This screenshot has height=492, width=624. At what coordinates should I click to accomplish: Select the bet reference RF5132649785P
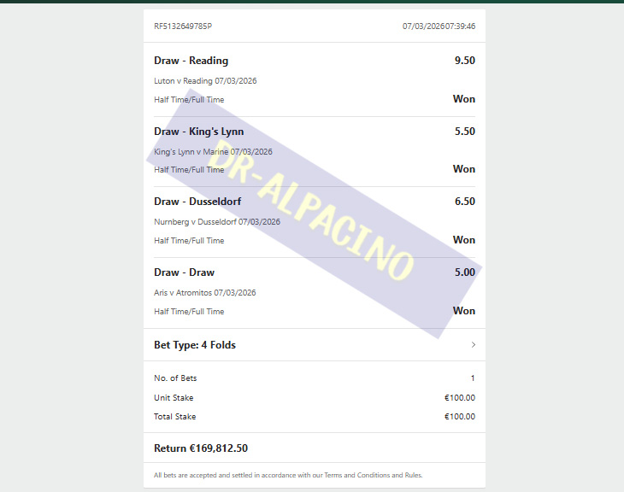[183, 26]
